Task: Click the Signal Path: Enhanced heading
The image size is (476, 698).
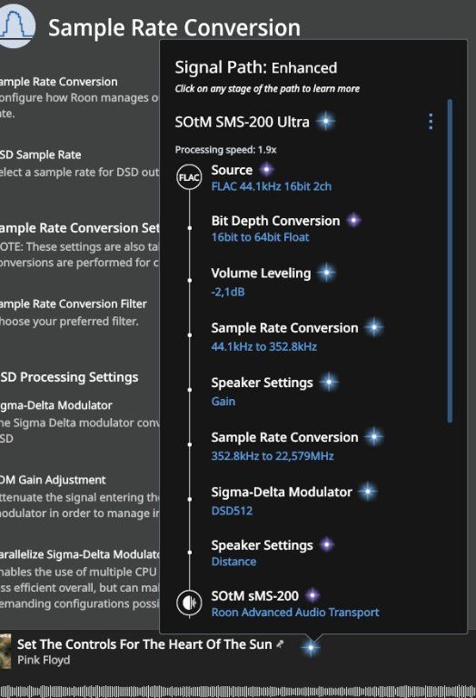Action: click(256, 67)
